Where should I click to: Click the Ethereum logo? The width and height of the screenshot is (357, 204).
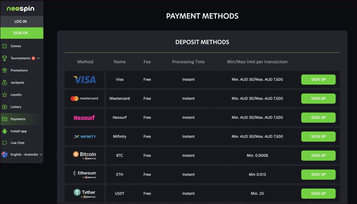[85, 174]
